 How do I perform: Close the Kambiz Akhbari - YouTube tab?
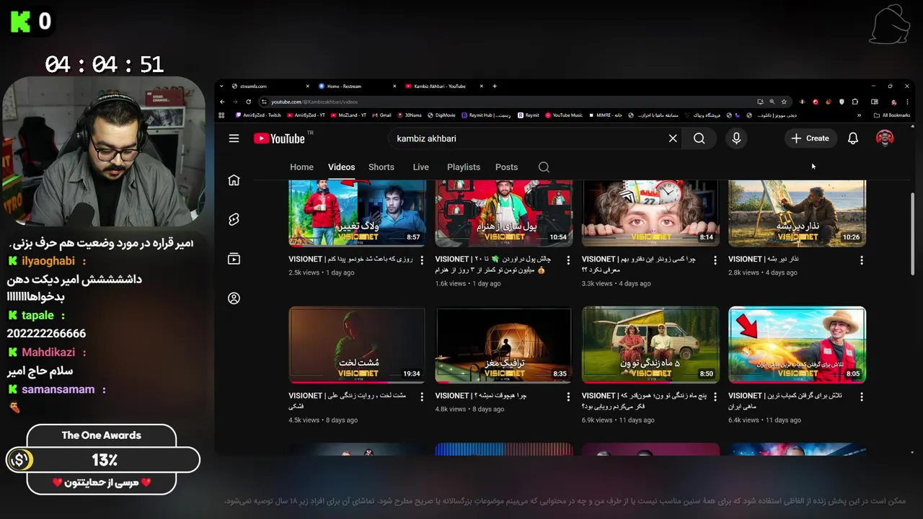482,86
